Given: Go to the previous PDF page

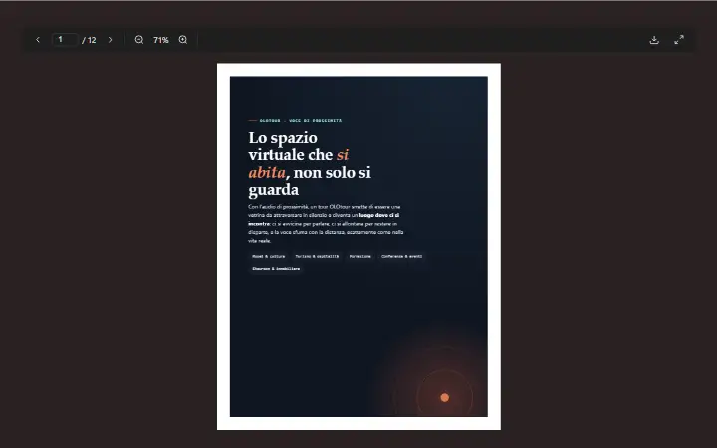Looking at the screenshot, I should [38, 40].
